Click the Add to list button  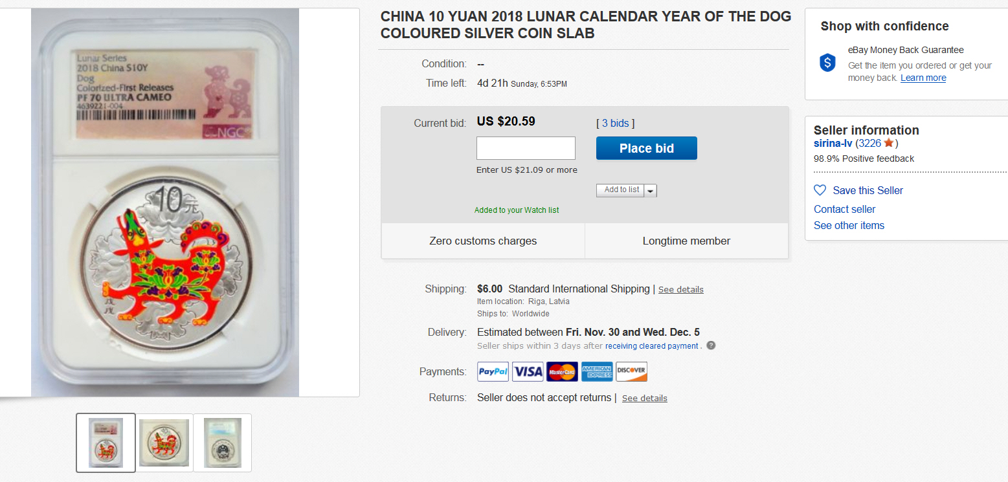pyautogui.click(x=621, y=190)
